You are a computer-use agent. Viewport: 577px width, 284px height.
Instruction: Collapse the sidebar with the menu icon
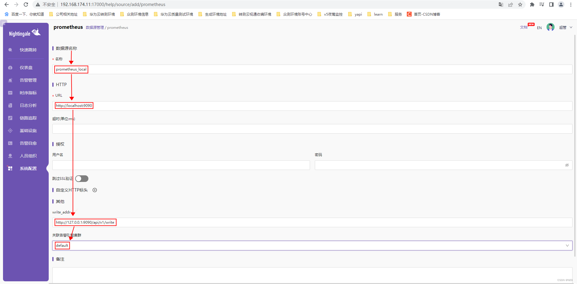[x=4, y=23]
